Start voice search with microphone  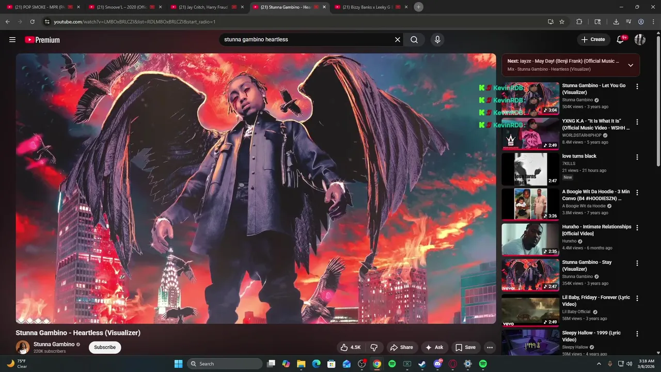pyautogui.click(x=437, y=40)
